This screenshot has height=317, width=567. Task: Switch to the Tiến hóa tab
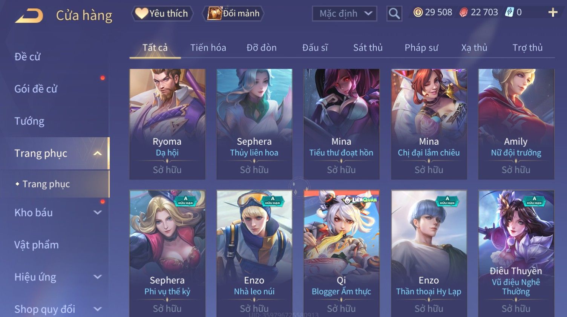(208, 48)
